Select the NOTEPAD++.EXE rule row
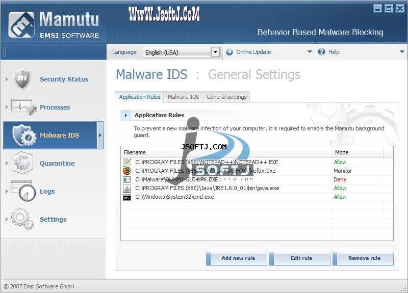Image resolution: width=408 pixels, height=293 pixels. coord(257,162)
